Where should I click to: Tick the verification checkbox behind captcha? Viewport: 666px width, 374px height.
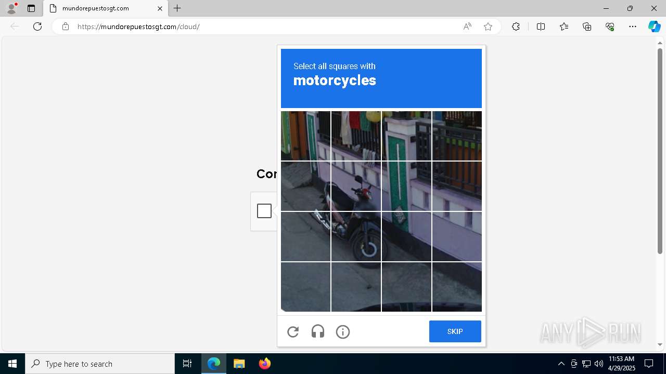(x=264, y=211)
